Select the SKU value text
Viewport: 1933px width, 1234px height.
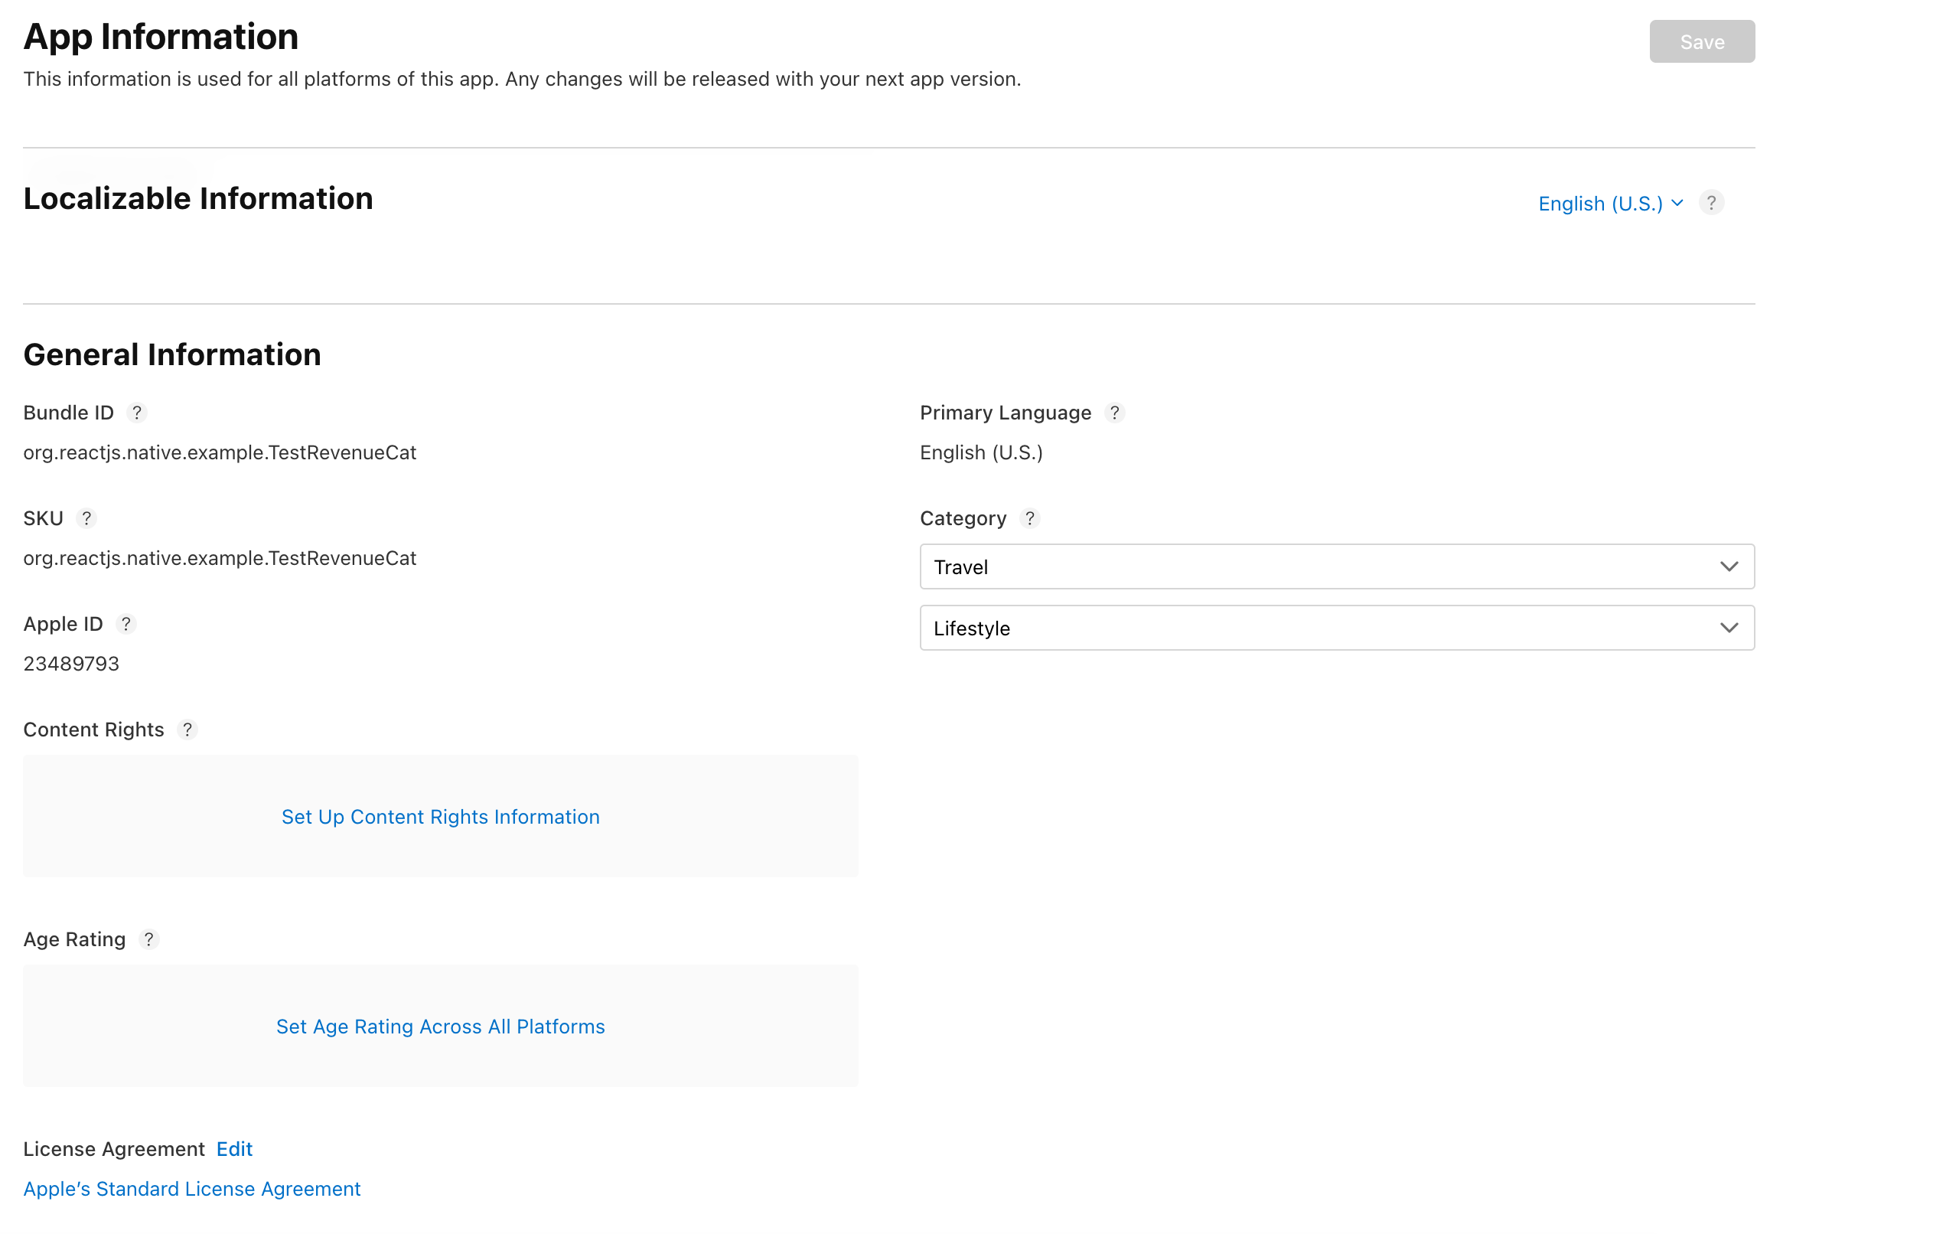[x=220, y=558]
